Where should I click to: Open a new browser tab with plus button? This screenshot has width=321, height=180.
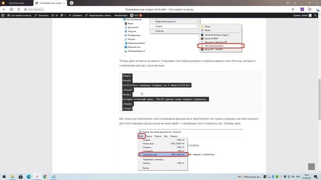point(71,3)
